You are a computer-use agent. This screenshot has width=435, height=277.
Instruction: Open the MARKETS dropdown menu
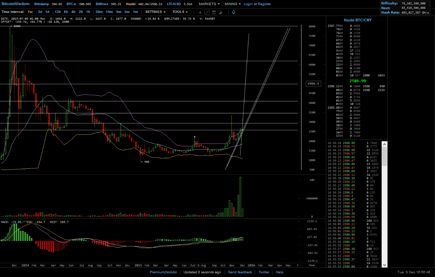point(209,4)
